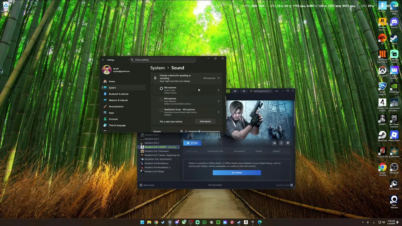Open Network & internet settings
Image resolution: width=402 pixels, height=226 pixels.
(x=124, y=100)
